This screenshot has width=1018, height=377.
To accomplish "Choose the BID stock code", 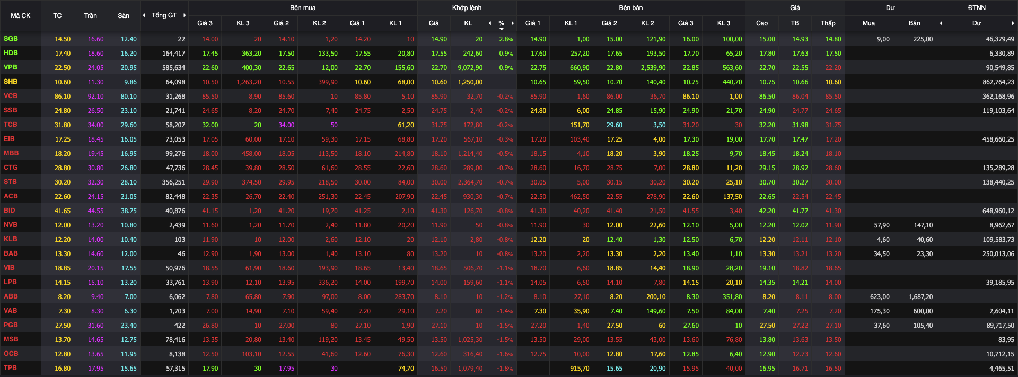I will (x=10, y=211).
